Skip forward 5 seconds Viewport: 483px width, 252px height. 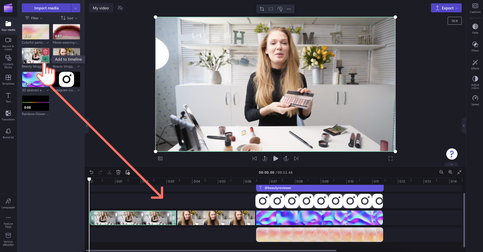pyautogui.click(x=286, y=158)
